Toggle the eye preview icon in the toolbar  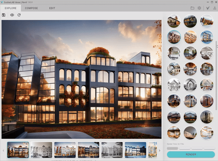(12, 15)
